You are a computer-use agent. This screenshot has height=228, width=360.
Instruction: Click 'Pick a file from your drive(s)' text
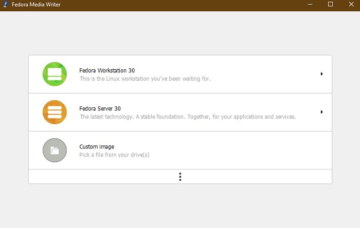(x=114, y=155)
